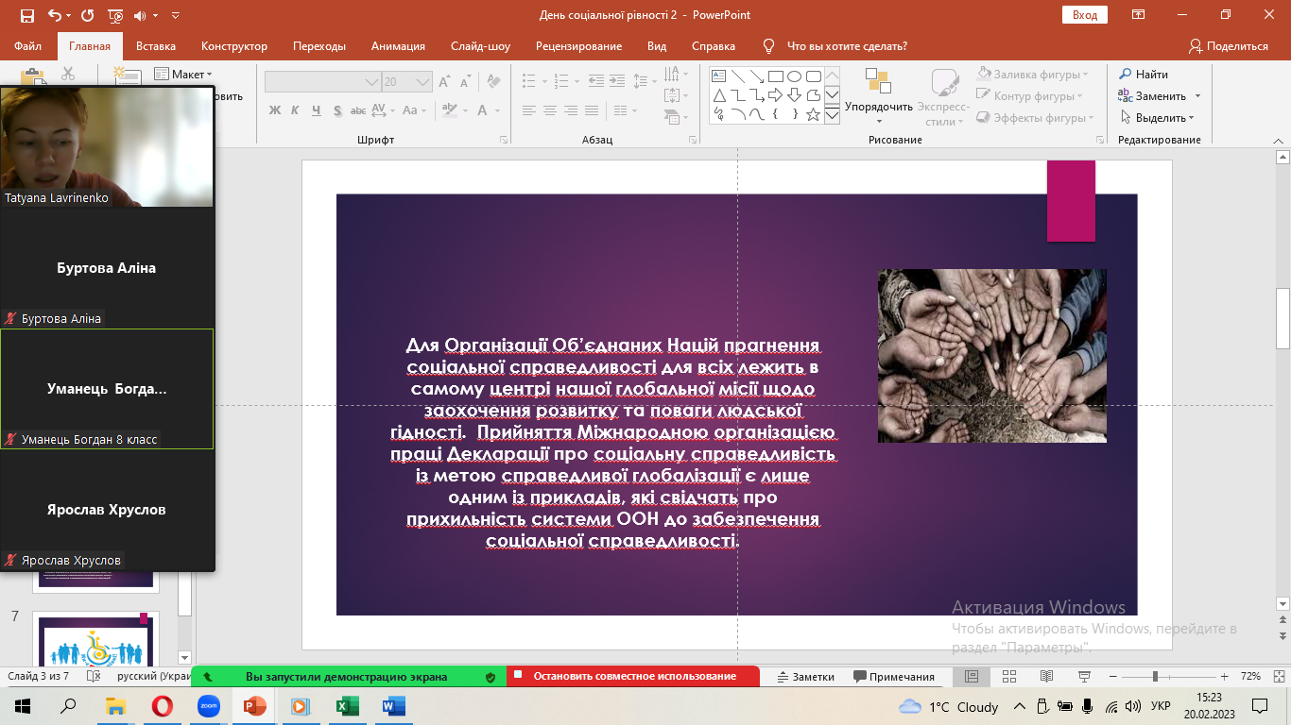Image resolution: width=1291 pixels, height=725 pixels.
Task: Toggle Underline (Ч) formatting
Action: click(316, 110)
